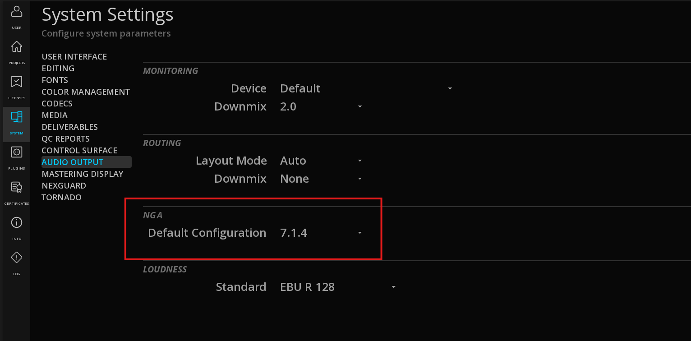
Task: Open the Plugins socket icon
Action: (x=16, y=157)
